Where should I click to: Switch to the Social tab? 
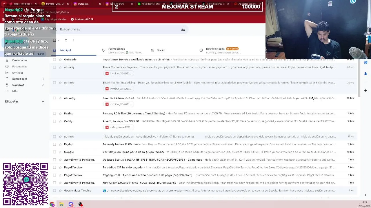coord(170,50)
